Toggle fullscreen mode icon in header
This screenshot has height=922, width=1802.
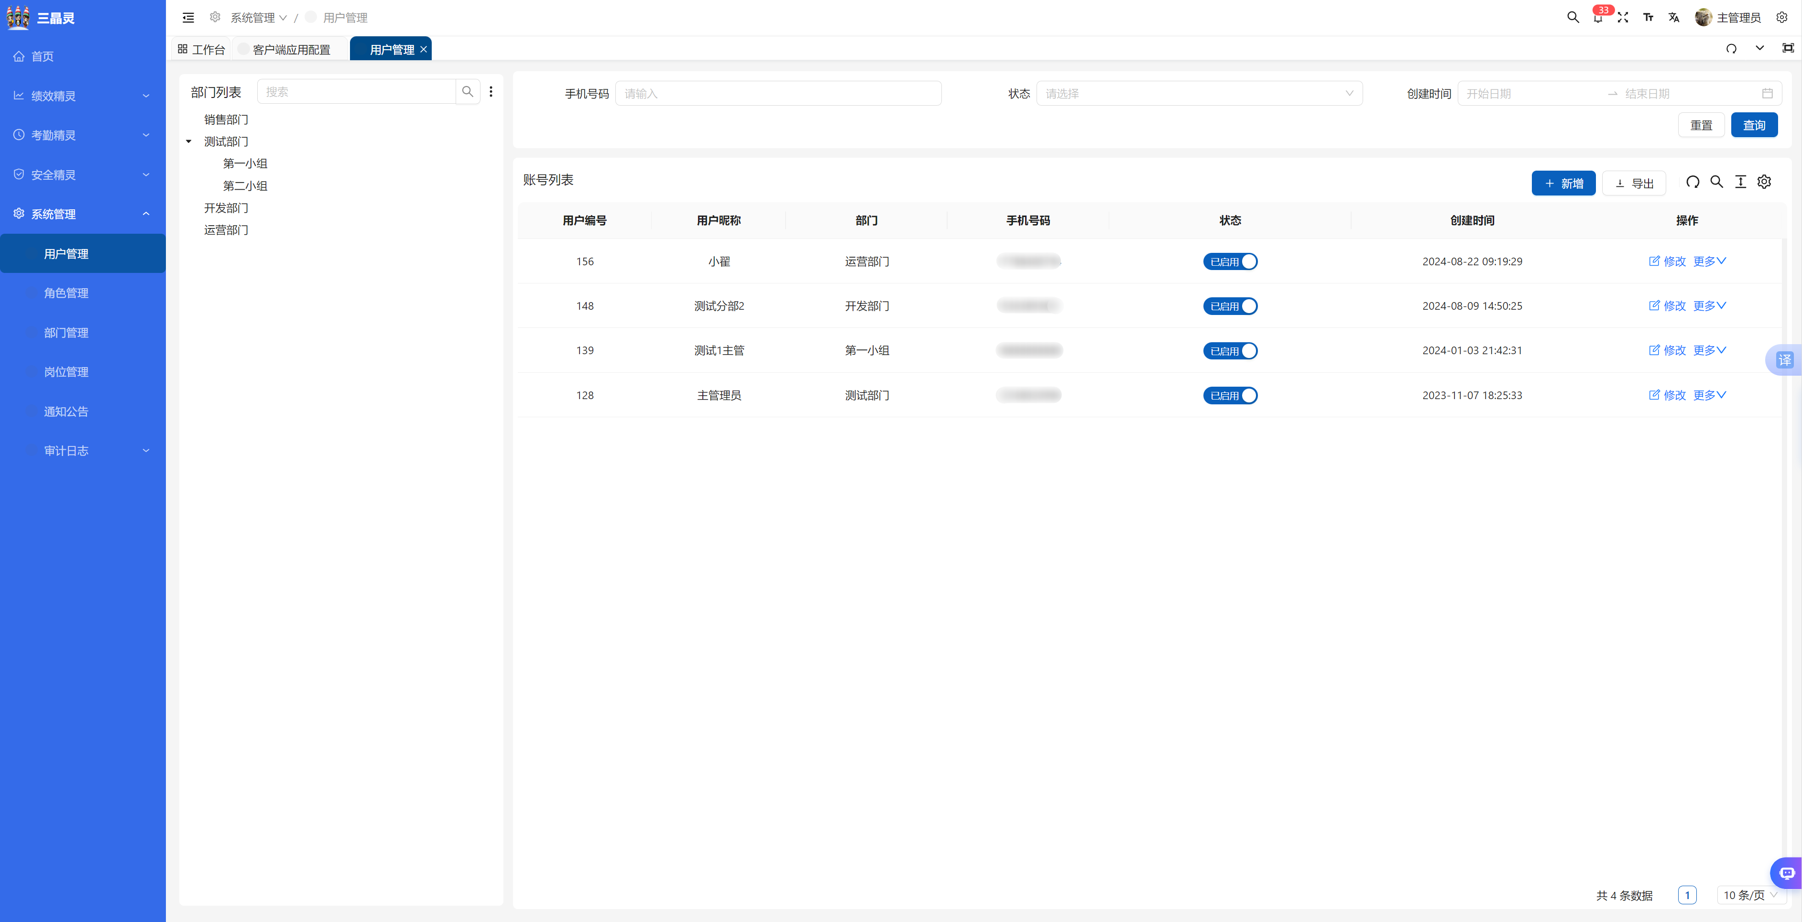pyautogui.click(x=1623, y=18)
